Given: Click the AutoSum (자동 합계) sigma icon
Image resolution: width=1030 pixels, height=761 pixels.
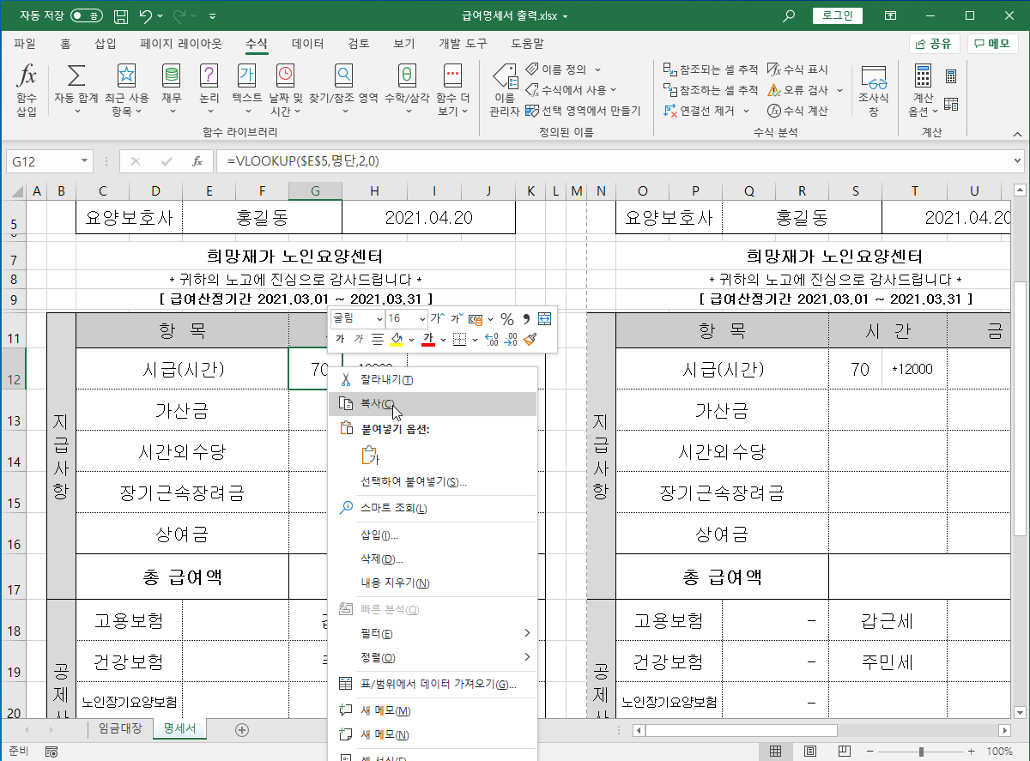Looking at the screenshot, I should click(x=76, y=75).
